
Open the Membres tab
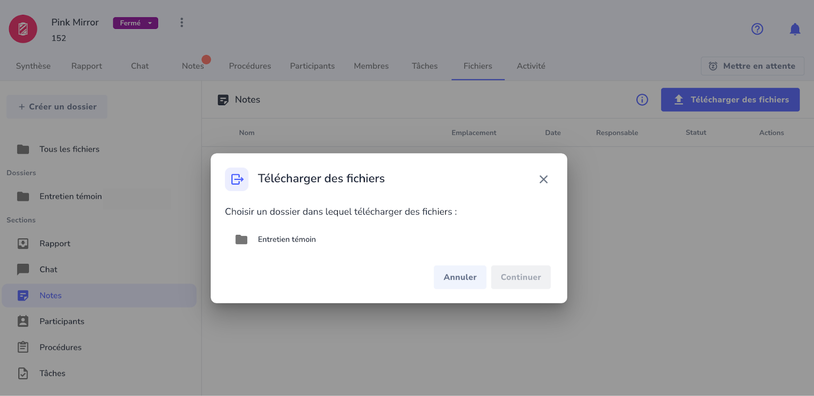pos(371,66)
